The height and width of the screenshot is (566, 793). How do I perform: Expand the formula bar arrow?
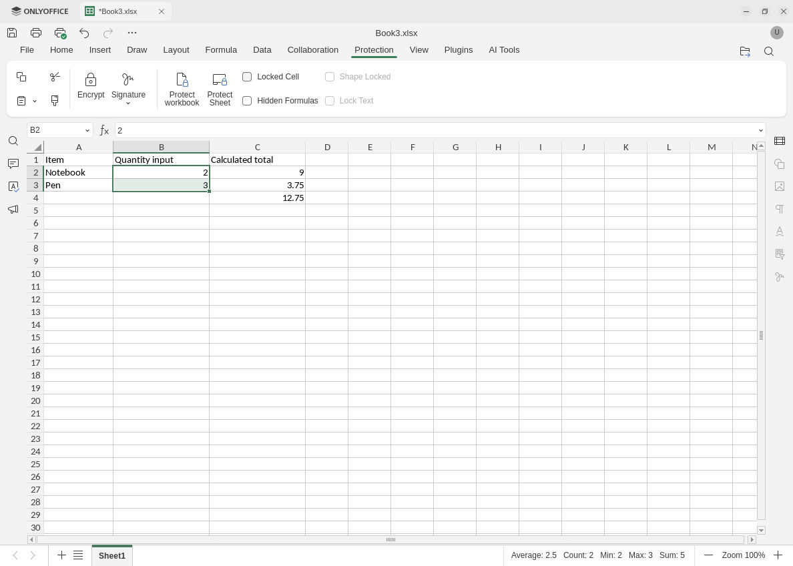point(761,131)
